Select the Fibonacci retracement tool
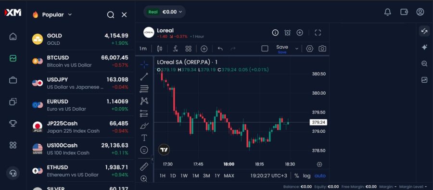 (x=144, y=89)
